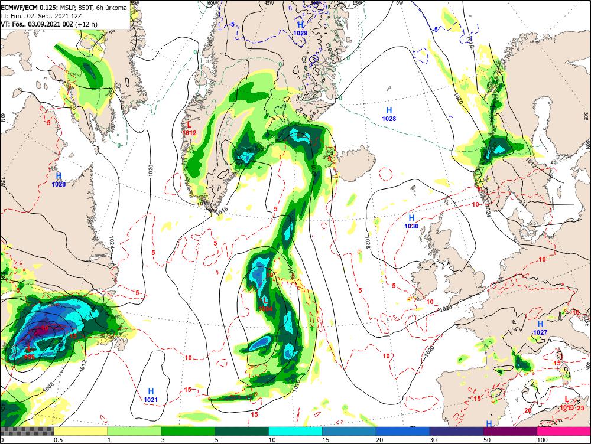Click the '30' value on the color scale

[x=433, y=440]
